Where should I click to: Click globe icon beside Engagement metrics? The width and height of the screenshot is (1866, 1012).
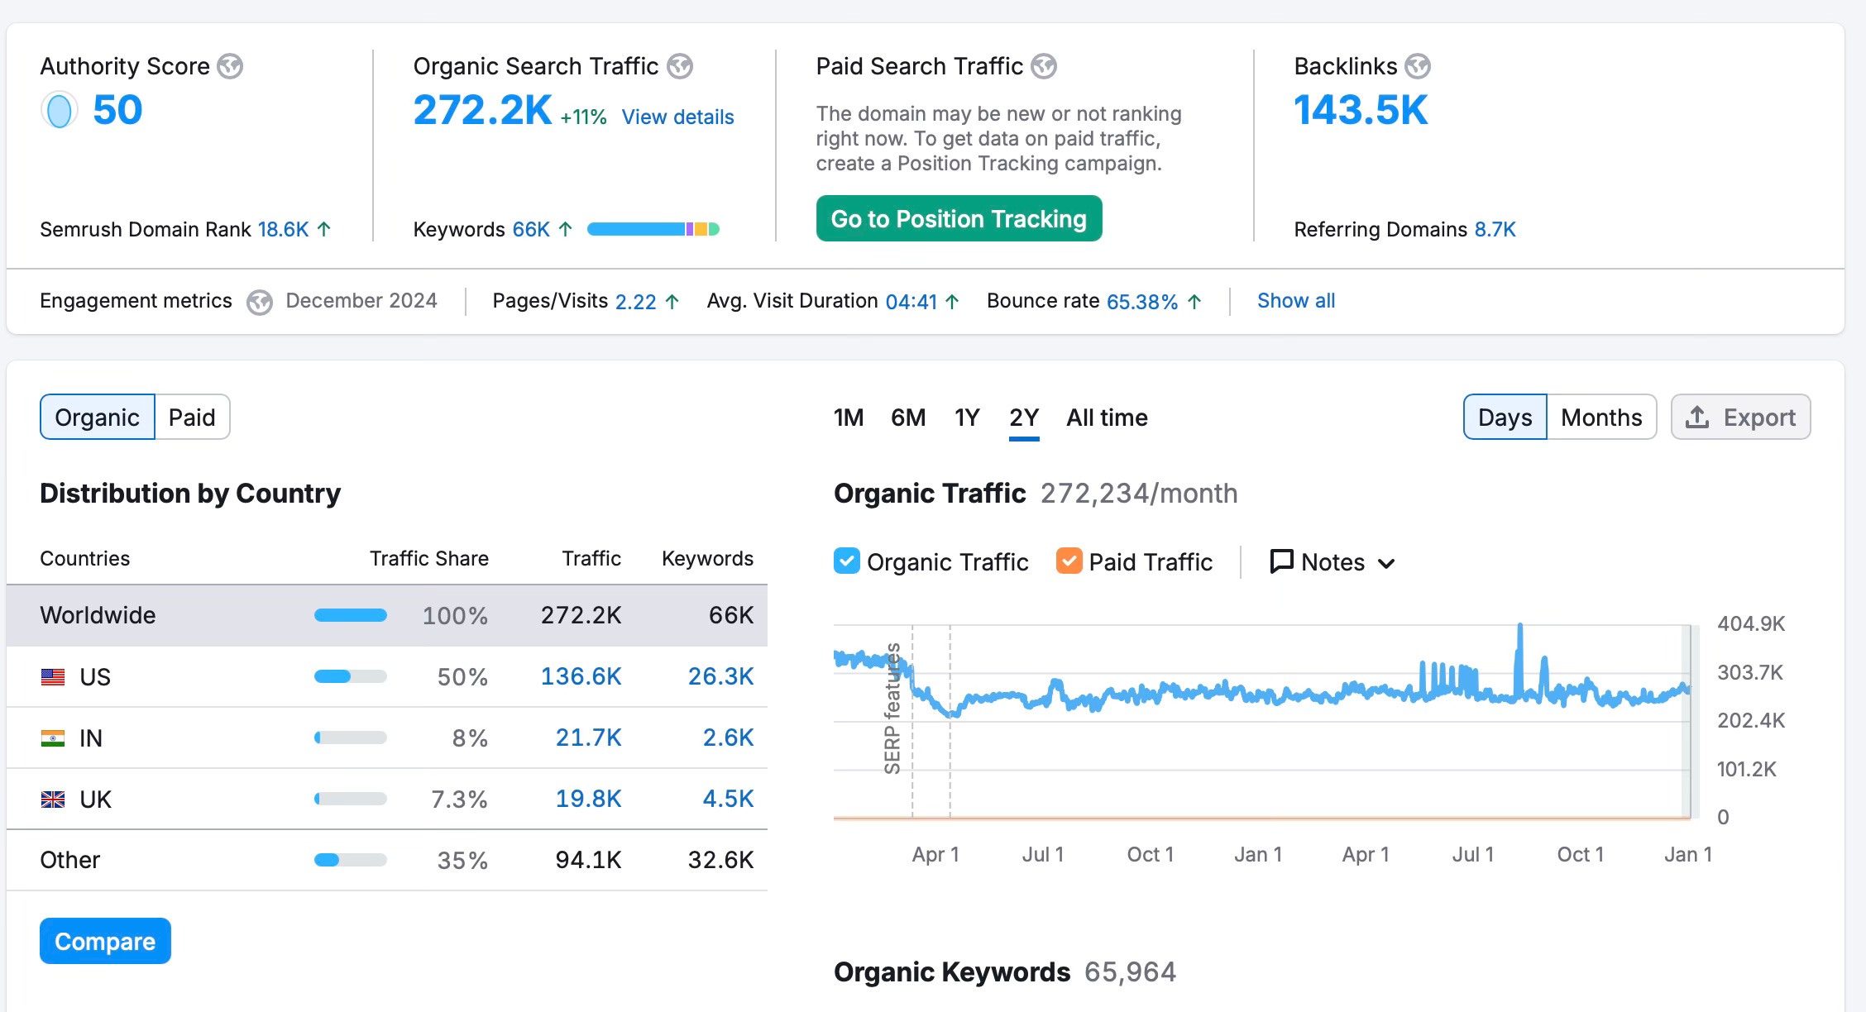tap(260, 302)
